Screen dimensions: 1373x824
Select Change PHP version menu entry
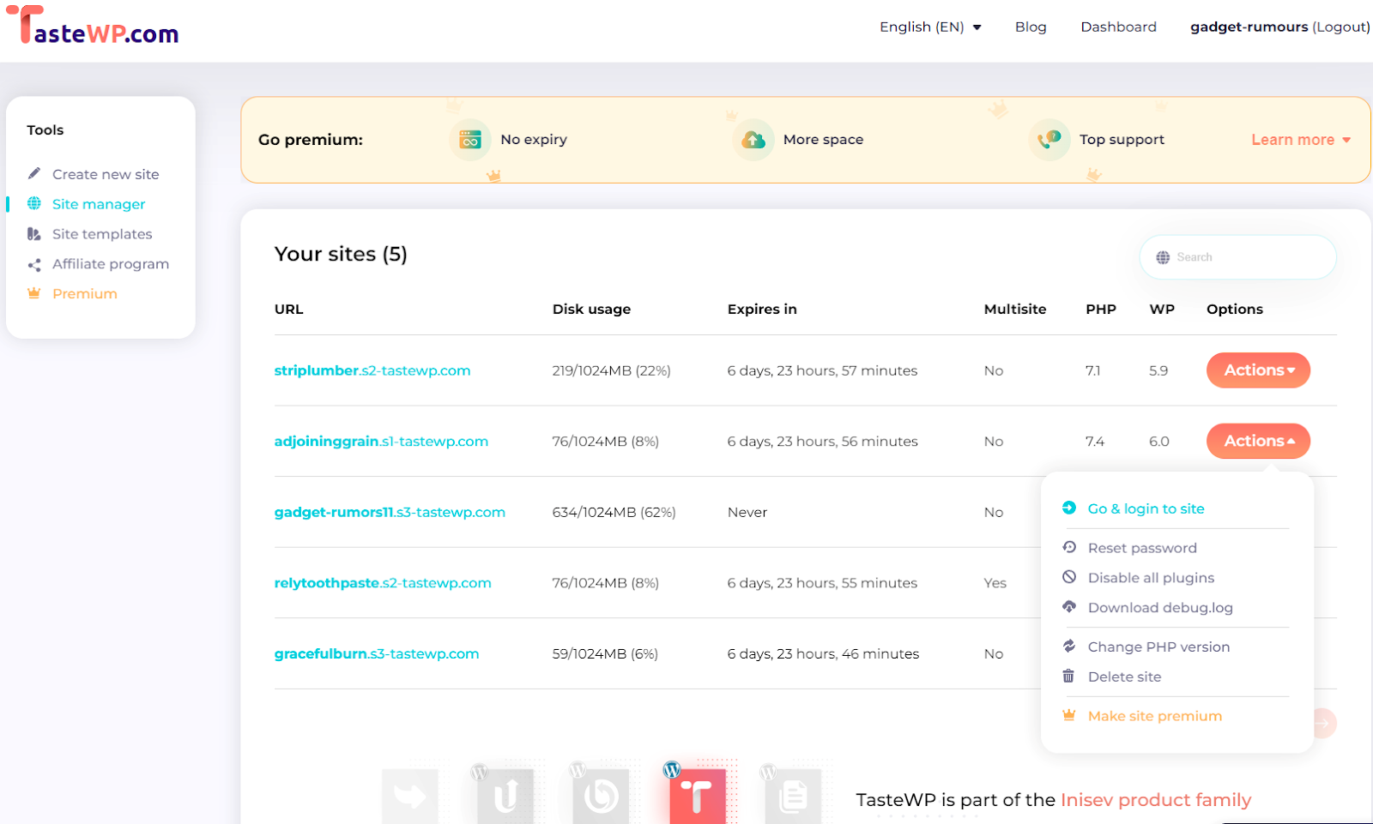[x=1158, y=647]
